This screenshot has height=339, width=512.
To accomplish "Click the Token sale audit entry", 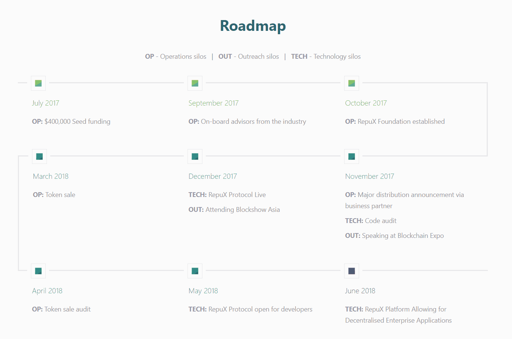I will pos(61,309).
